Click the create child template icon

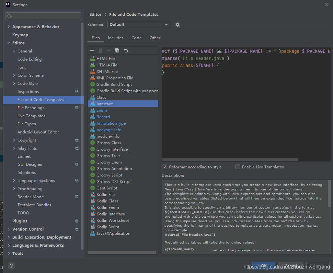click(x=101, y=51)
